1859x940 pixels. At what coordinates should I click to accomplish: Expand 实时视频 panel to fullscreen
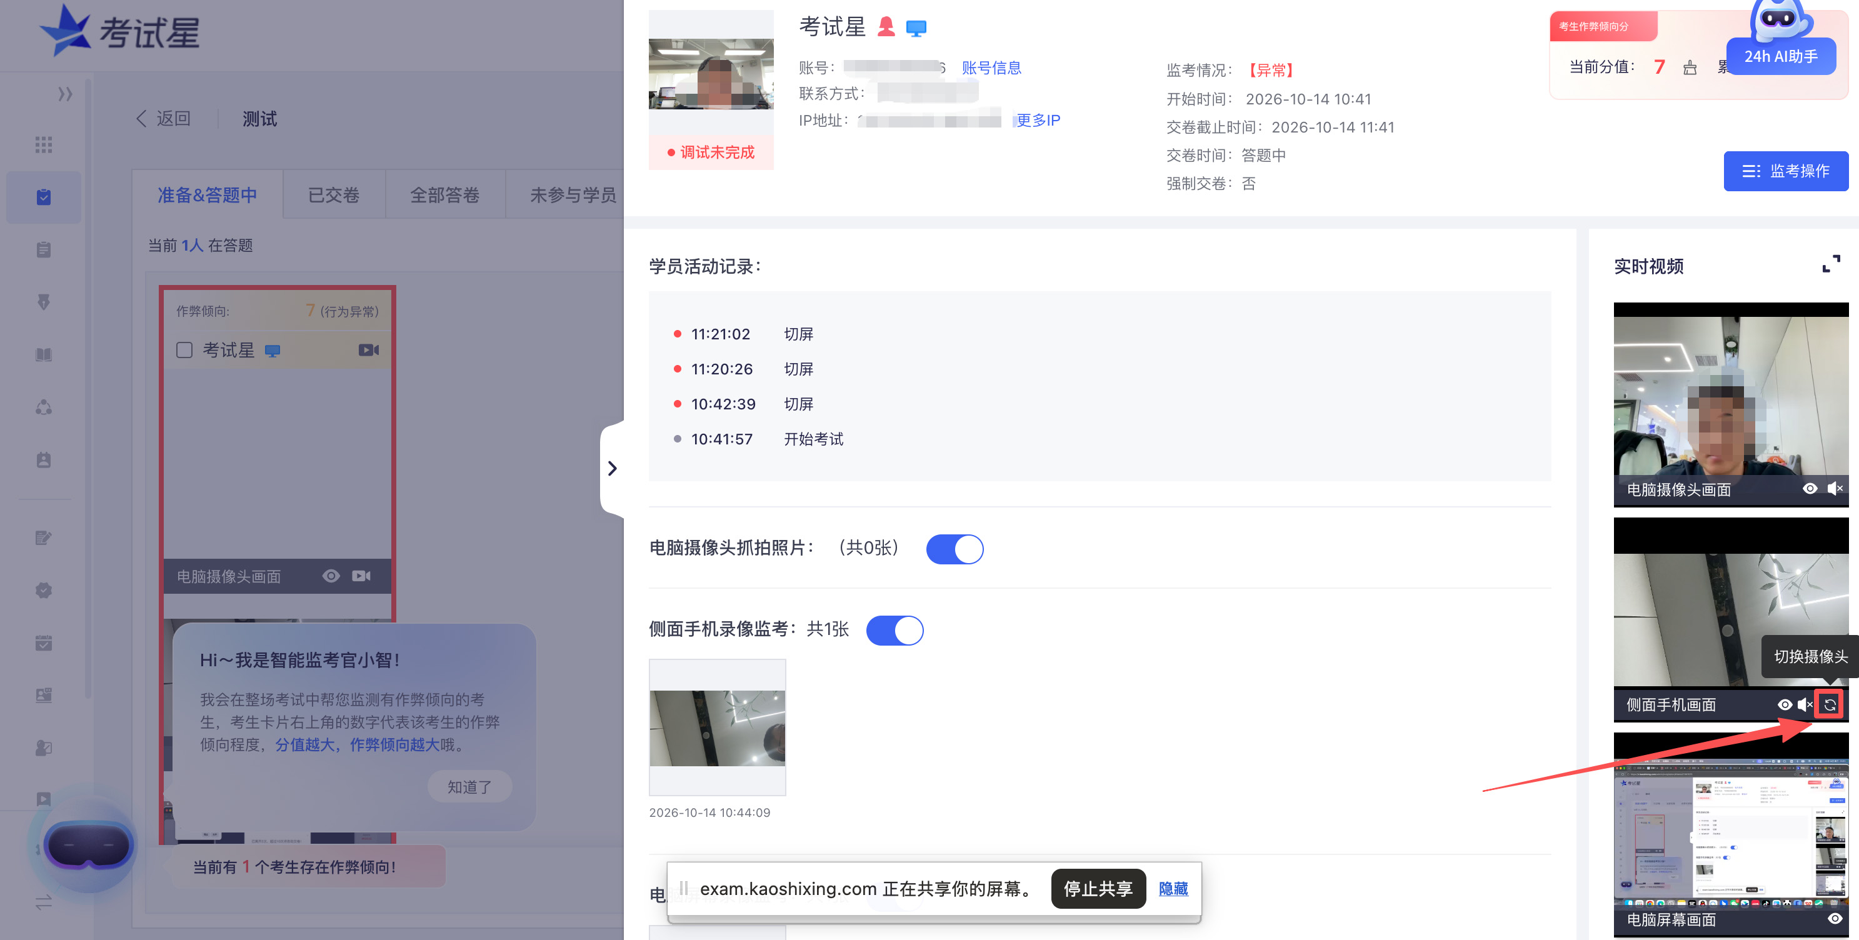click(1831, 264)
